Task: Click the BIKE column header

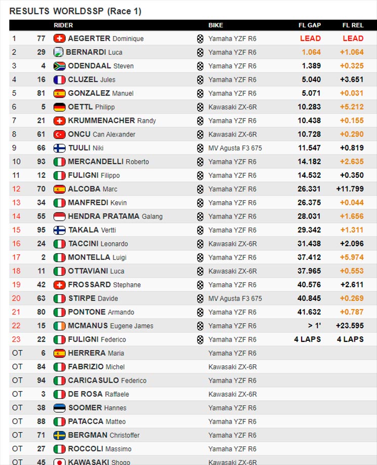Action: (216, 25)
